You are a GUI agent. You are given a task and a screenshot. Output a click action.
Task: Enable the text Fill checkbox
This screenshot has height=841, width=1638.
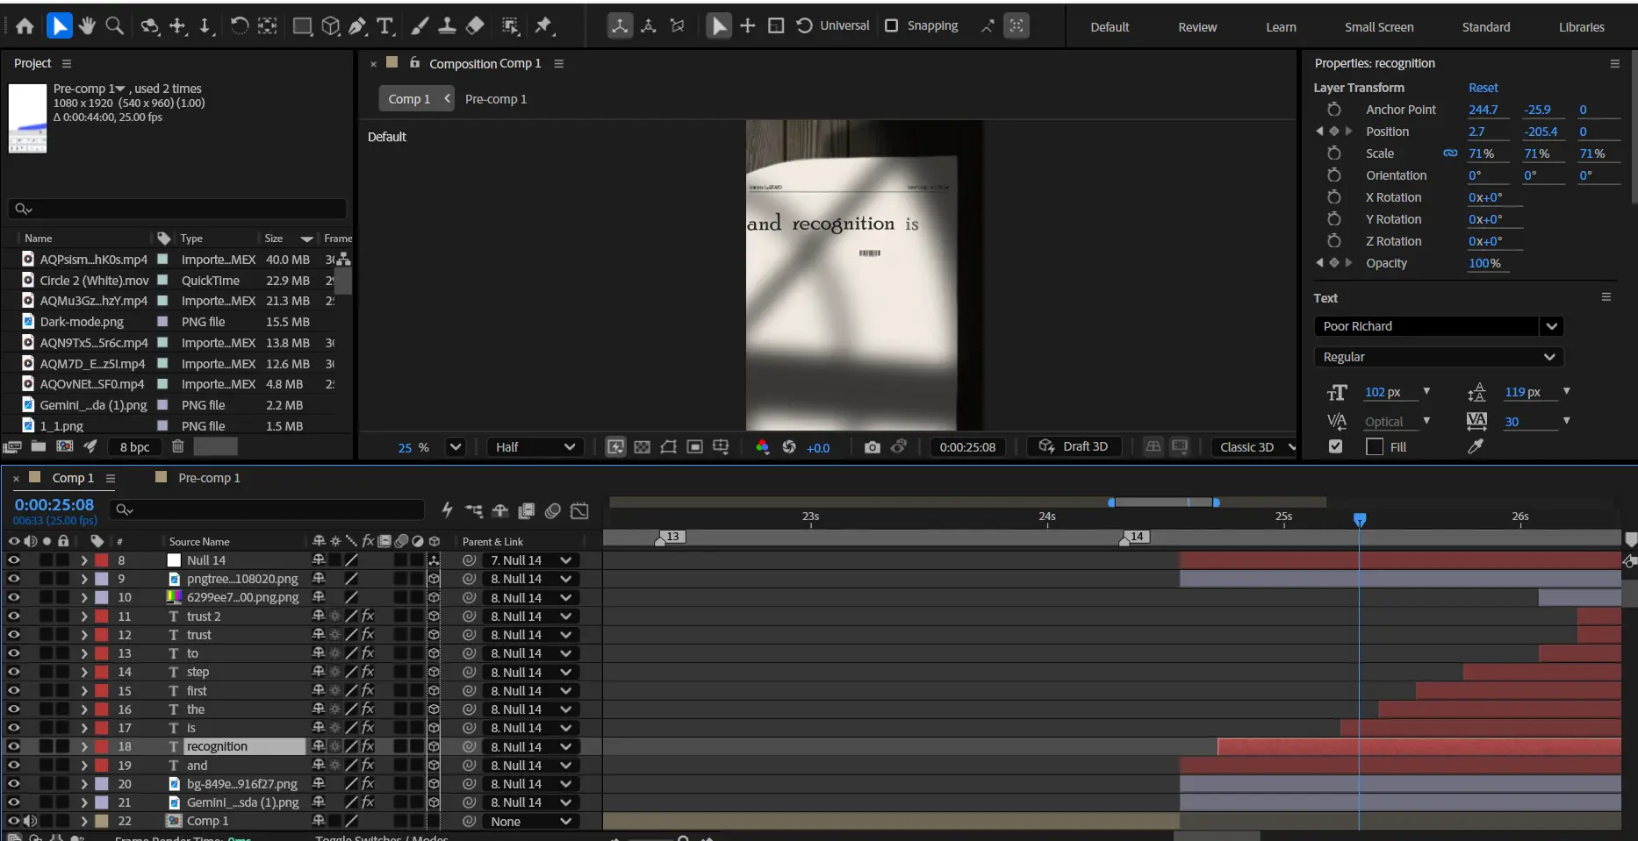1335,446
